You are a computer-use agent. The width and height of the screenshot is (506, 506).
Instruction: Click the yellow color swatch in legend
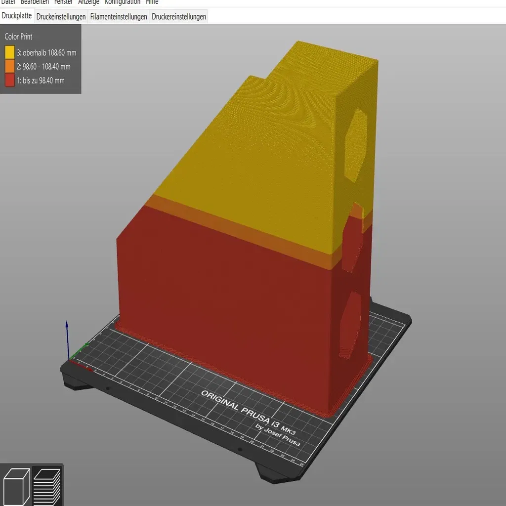[10, 52]
